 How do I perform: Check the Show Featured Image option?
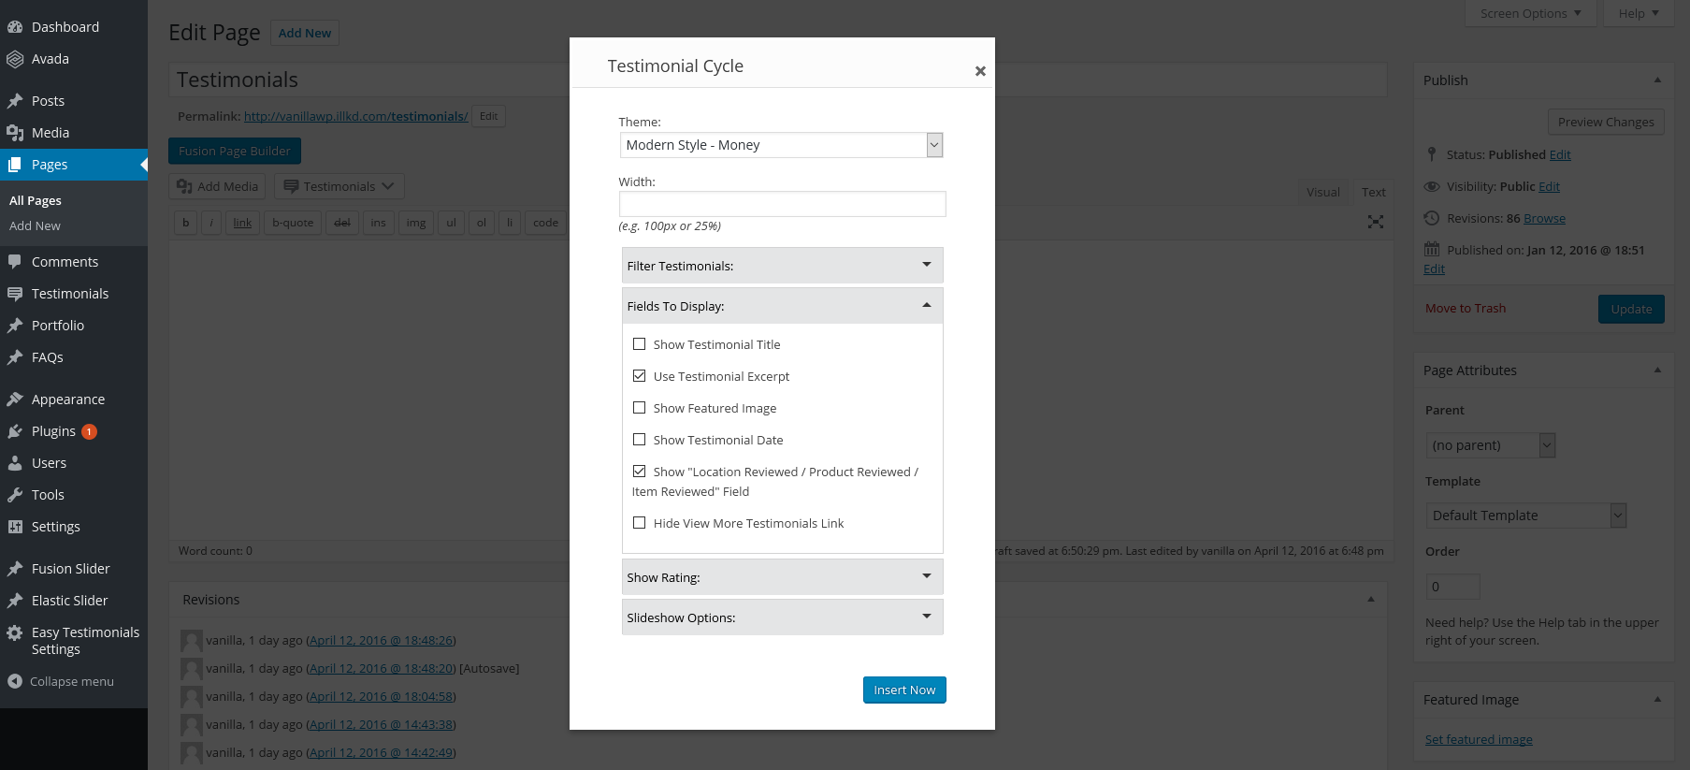point(640,408)
